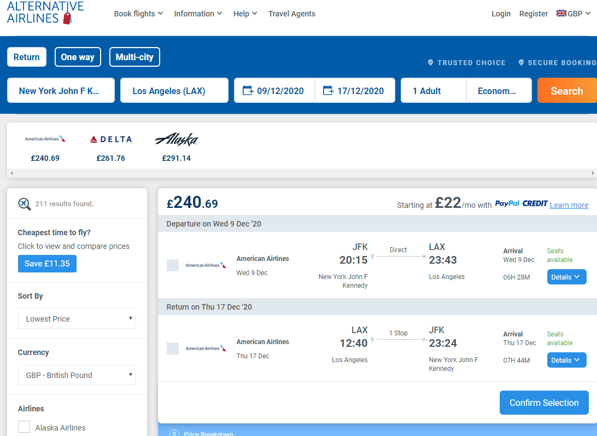This screenshot has width=597, height=436.
Task: Open the GBP currency selector in header
Action: tap(573, 14)
